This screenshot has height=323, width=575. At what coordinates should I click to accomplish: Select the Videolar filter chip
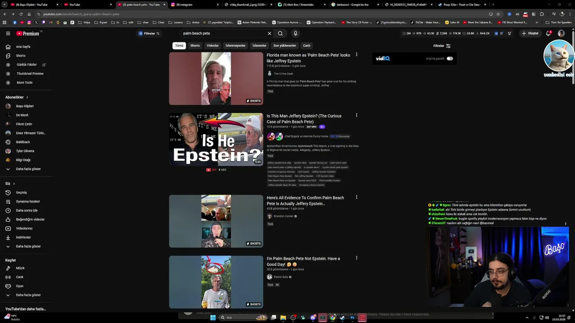(x=212, y=45)
